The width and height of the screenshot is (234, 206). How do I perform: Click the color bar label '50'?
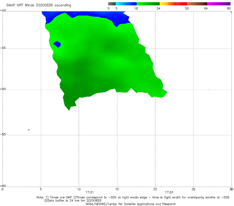[x=187, y=8]
